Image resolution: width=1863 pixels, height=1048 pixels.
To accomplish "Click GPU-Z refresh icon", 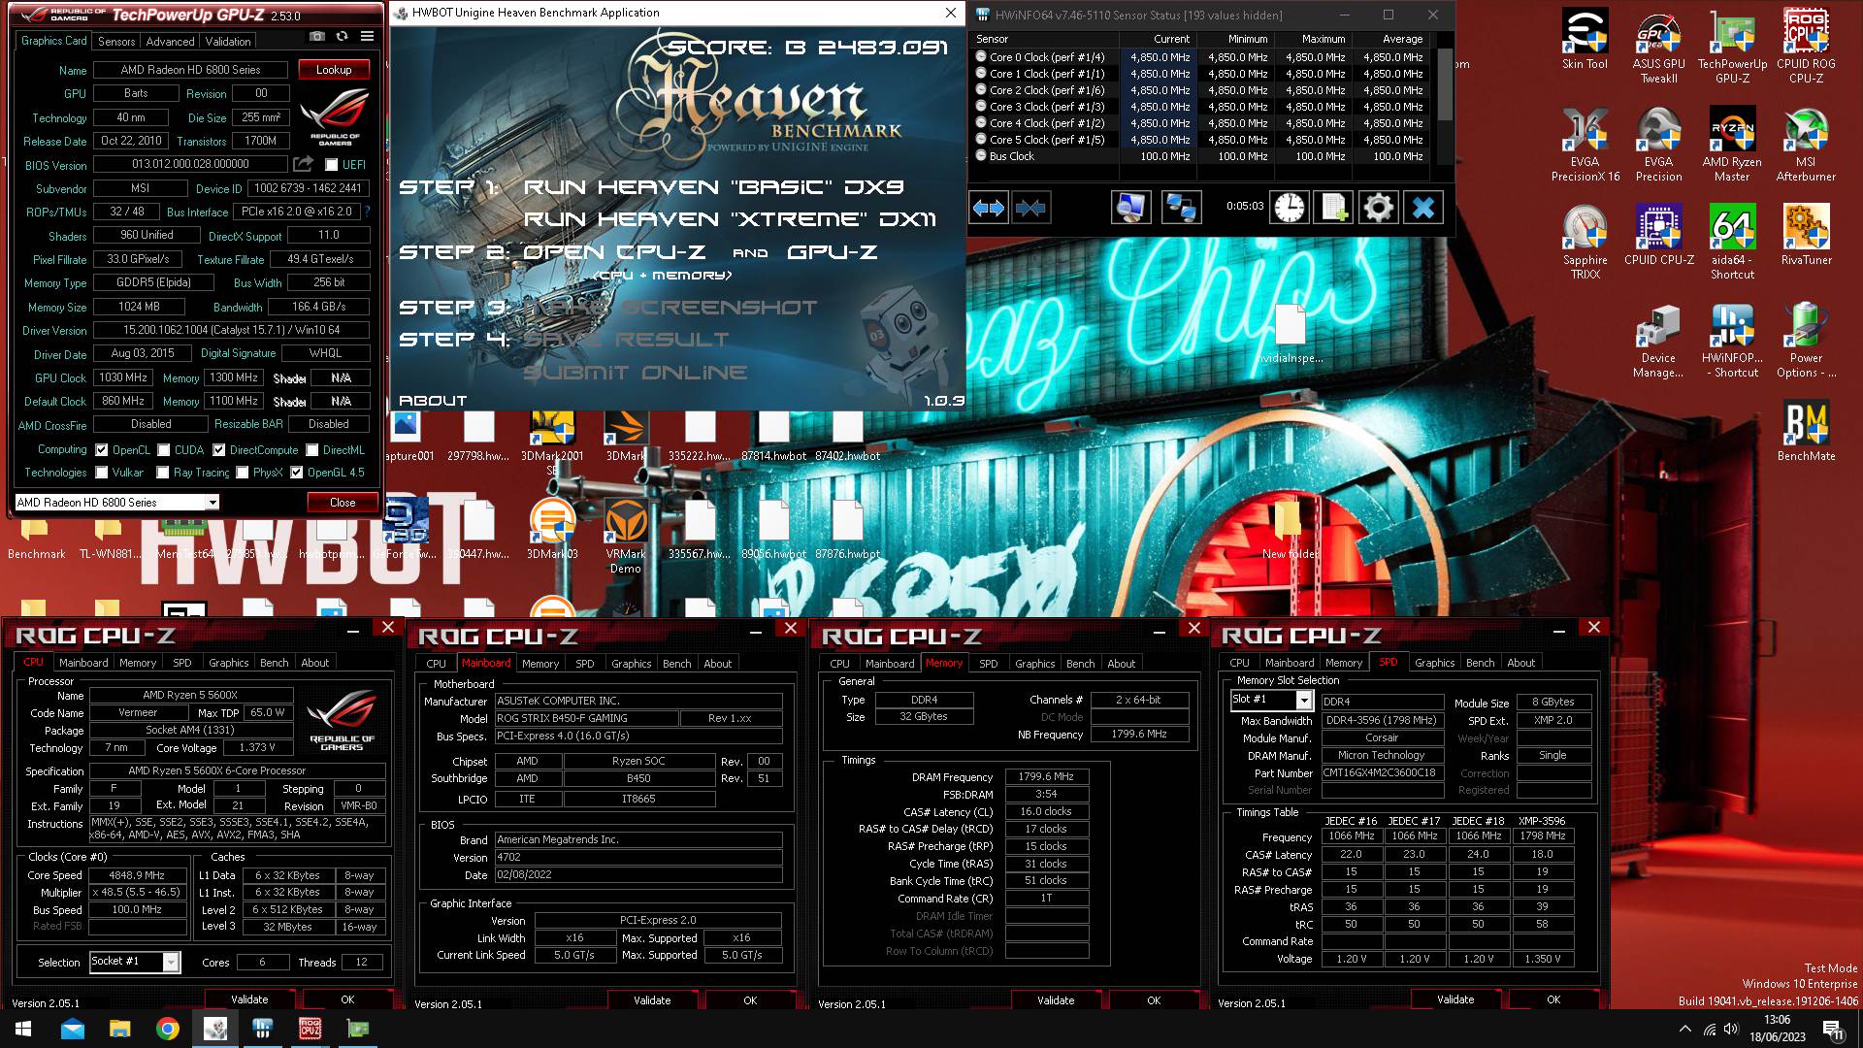I will 342,37.
